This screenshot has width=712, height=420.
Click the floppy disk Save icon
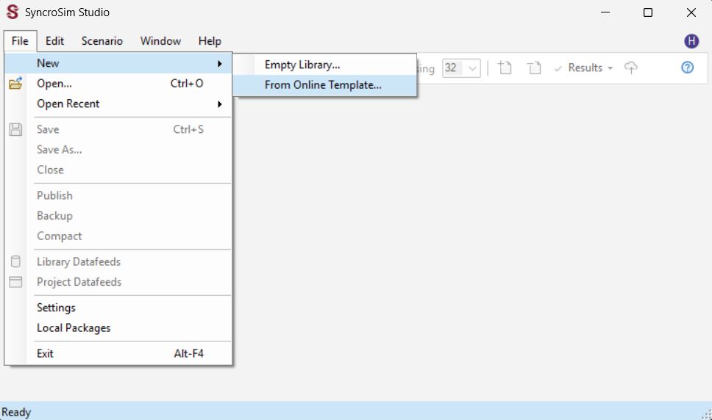[x=15, y=129]
